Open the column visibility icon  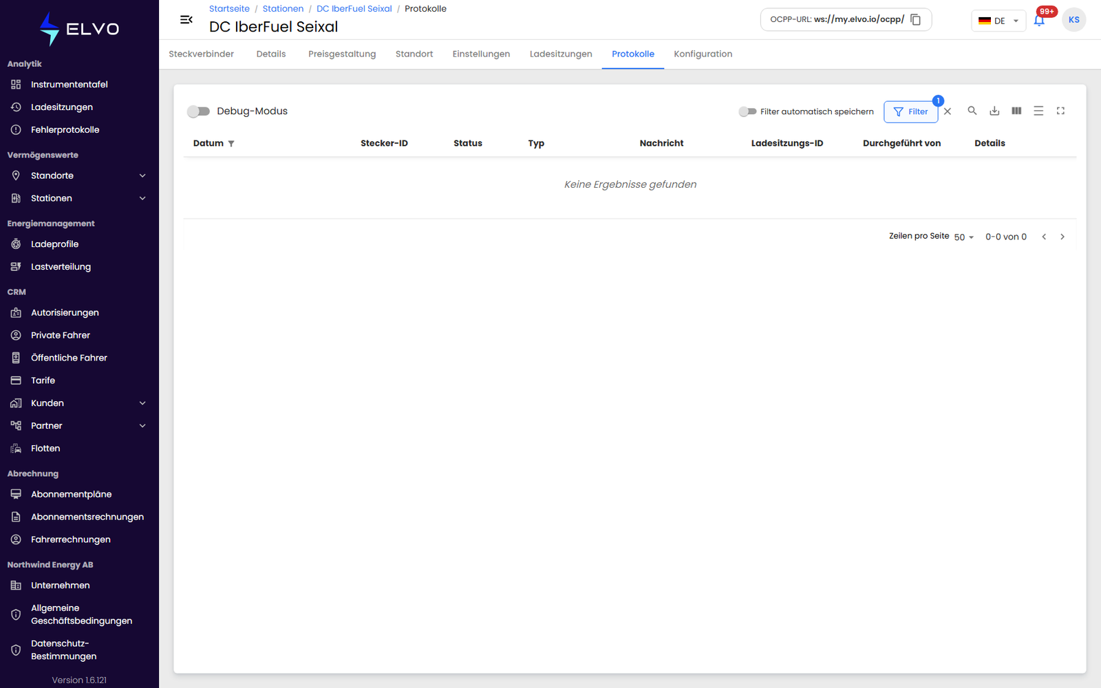[x=1016, y=111]
